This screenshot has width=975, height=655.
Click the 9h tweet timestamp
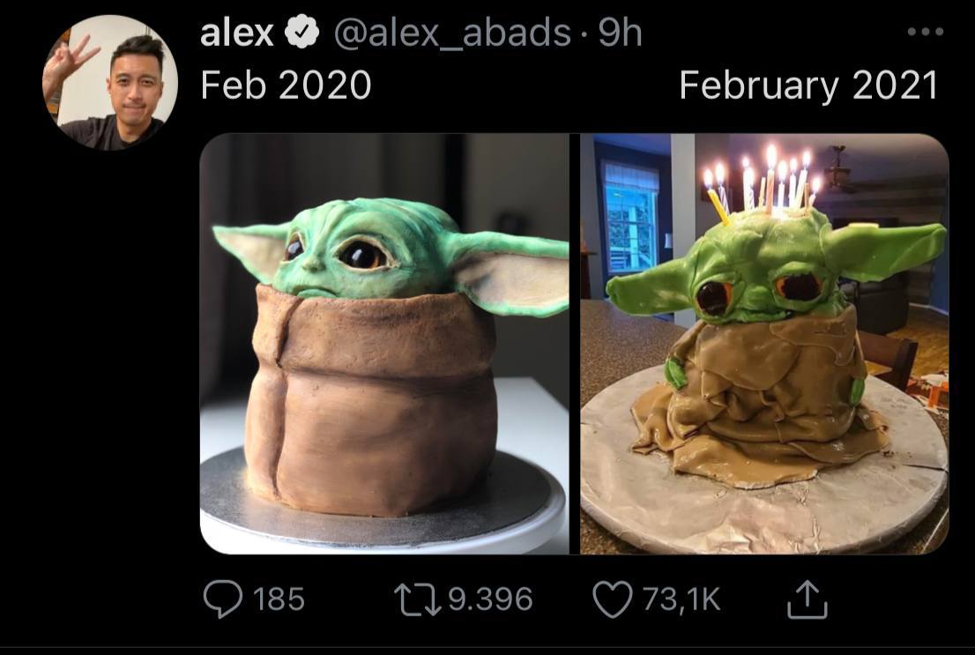pyautogui.click(x=620, y=33)
